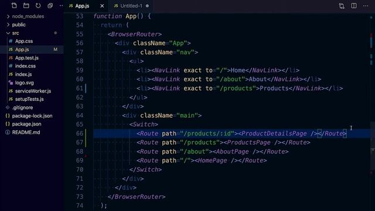Click the info icon beside README.md
Image resolution: width=375 pixels, height=211 pixels.
(x=8, y=132)
